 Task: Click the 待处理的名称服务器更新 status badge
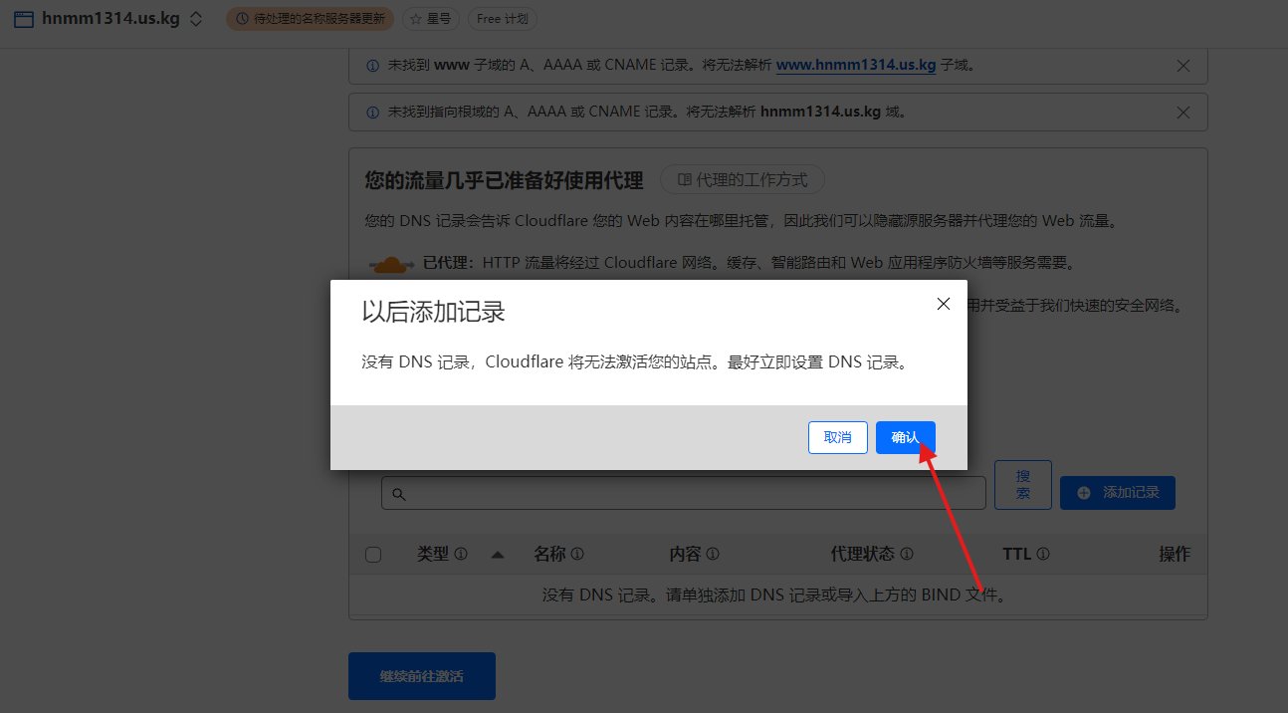click(310, 19)
